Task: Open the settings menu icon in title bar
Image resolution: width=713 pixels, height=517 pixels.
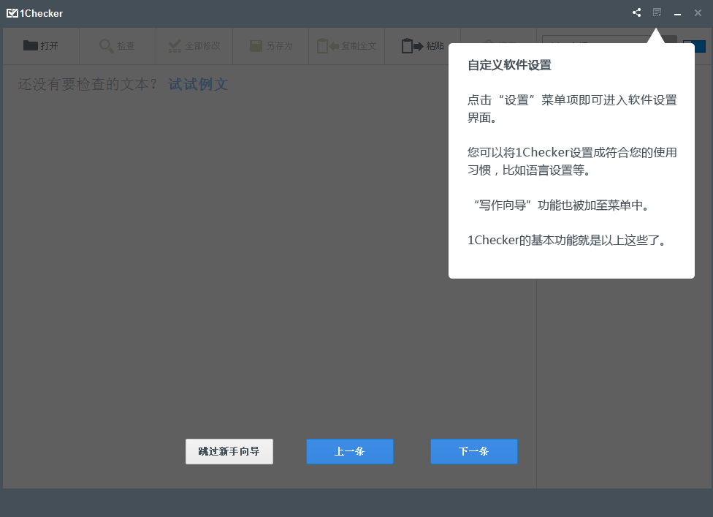Action: [x=657, y=12]
